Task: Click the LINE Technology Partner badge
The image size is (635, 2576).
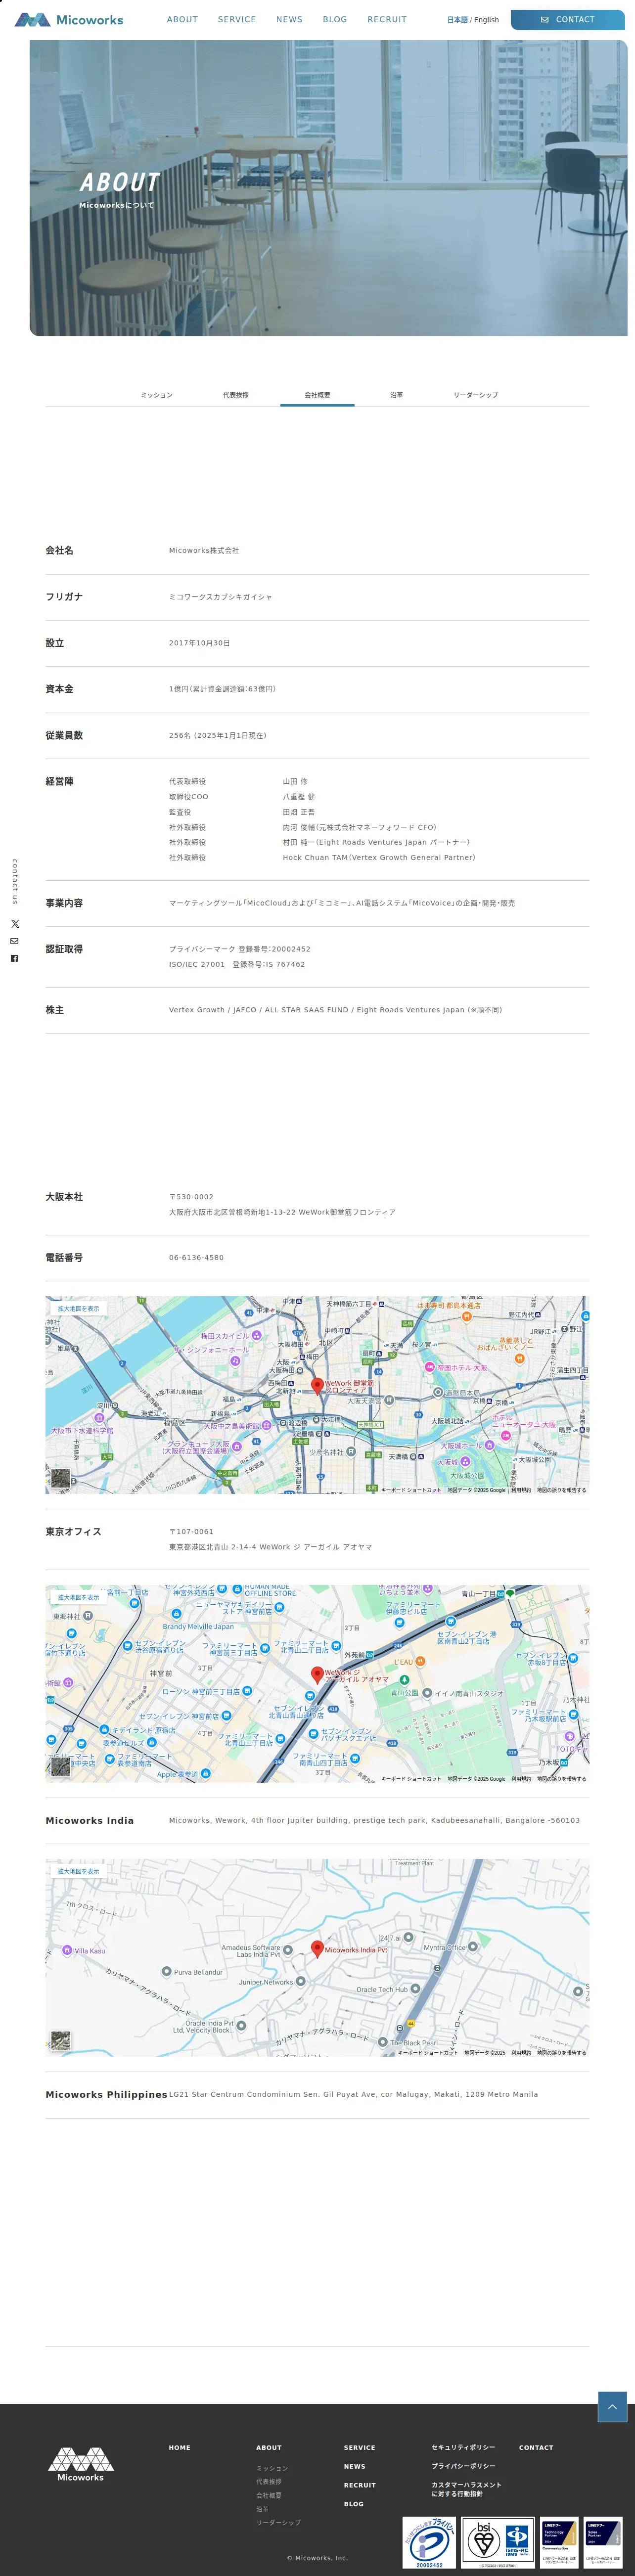Action: coord(559,2542)
